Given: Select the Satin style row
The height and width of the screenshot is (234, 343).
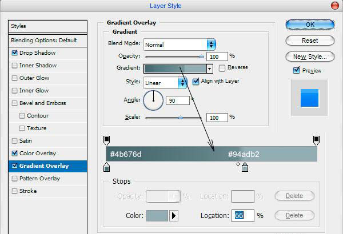Looking at the screenshot, I should pos(47,141).
